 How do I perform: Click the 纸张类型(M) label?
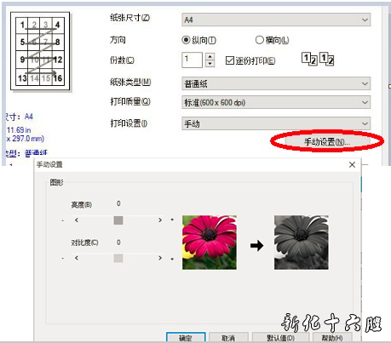[x=130, y=82]
